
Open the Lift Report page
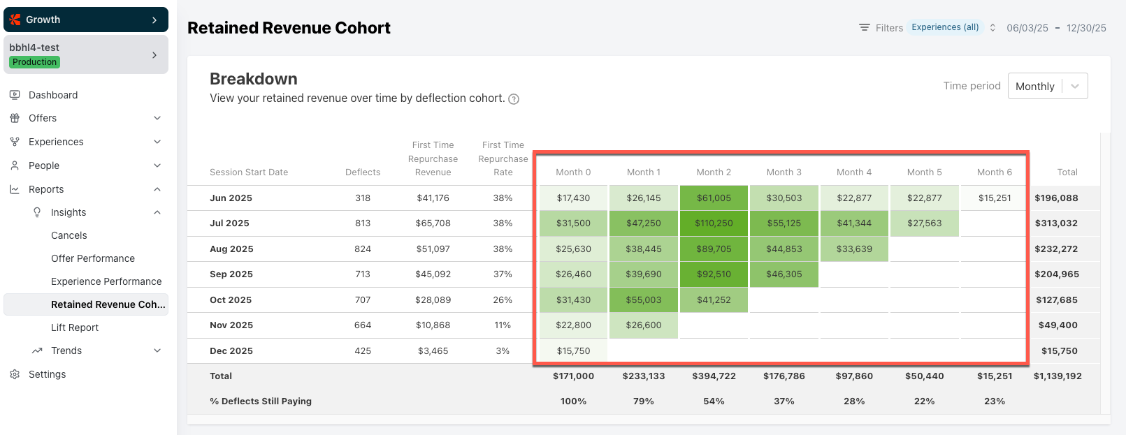point(75,327)
